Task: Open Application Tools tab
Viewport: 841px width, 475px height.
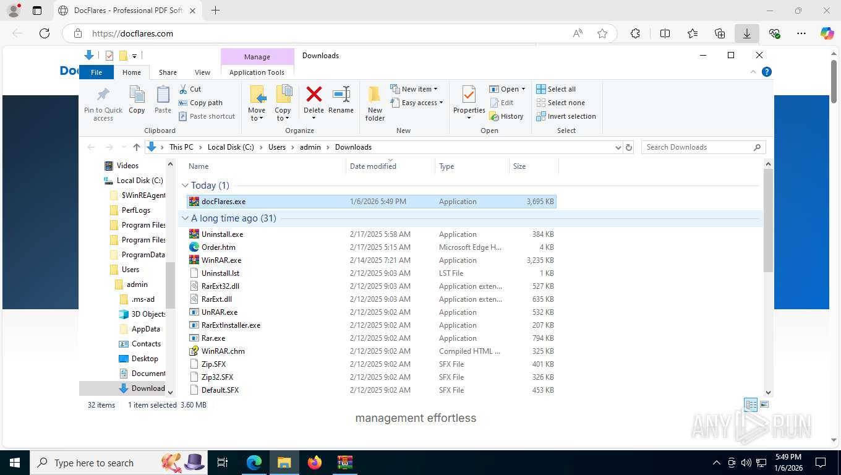Action: click(257, 72)
